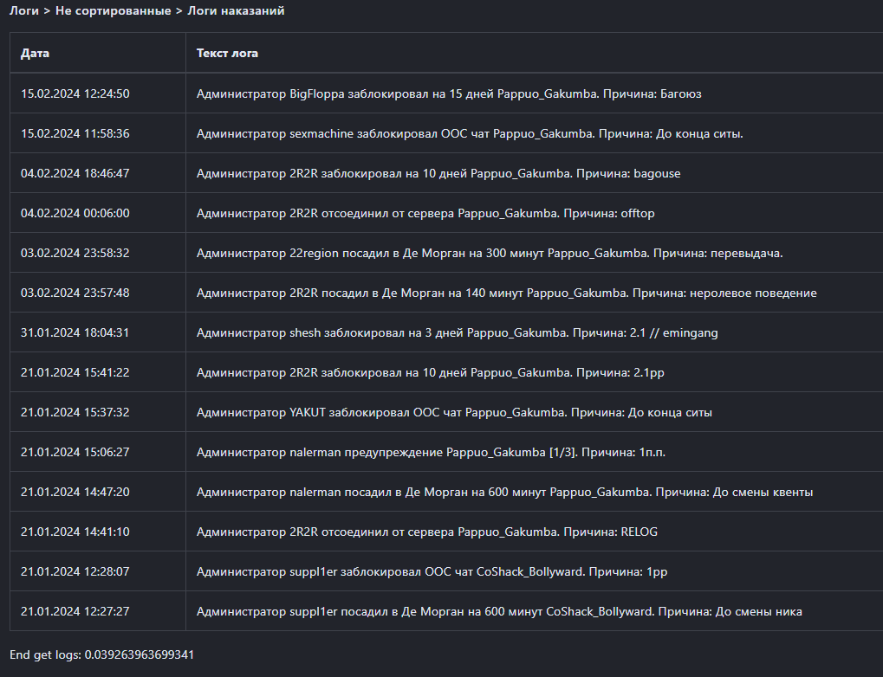Click the "Логи" breadcrumb link
This screenshot has height=677, width=883.
coord(24,11)
